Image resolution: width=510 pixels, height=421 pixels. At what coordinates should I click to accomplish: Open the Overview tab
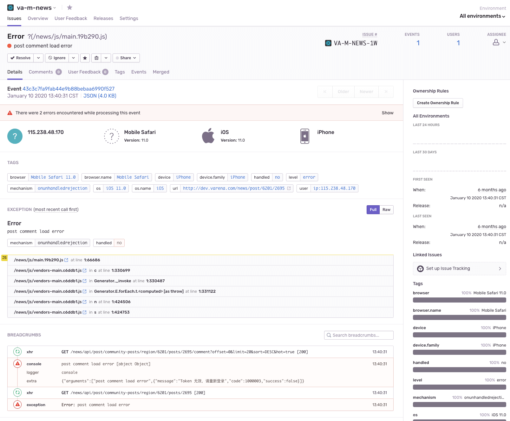coord(38,18)
